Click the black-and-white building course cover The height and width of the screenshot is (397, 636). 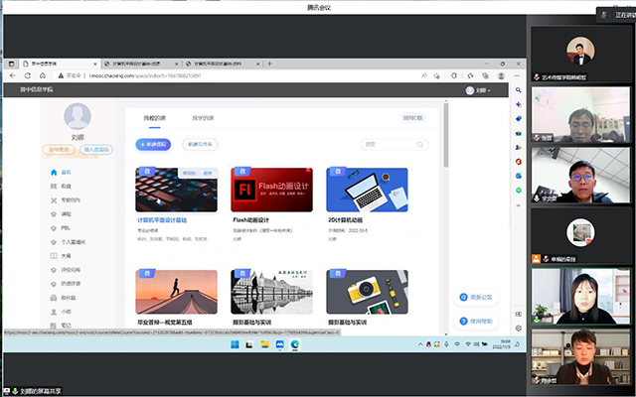coord(271,292)
